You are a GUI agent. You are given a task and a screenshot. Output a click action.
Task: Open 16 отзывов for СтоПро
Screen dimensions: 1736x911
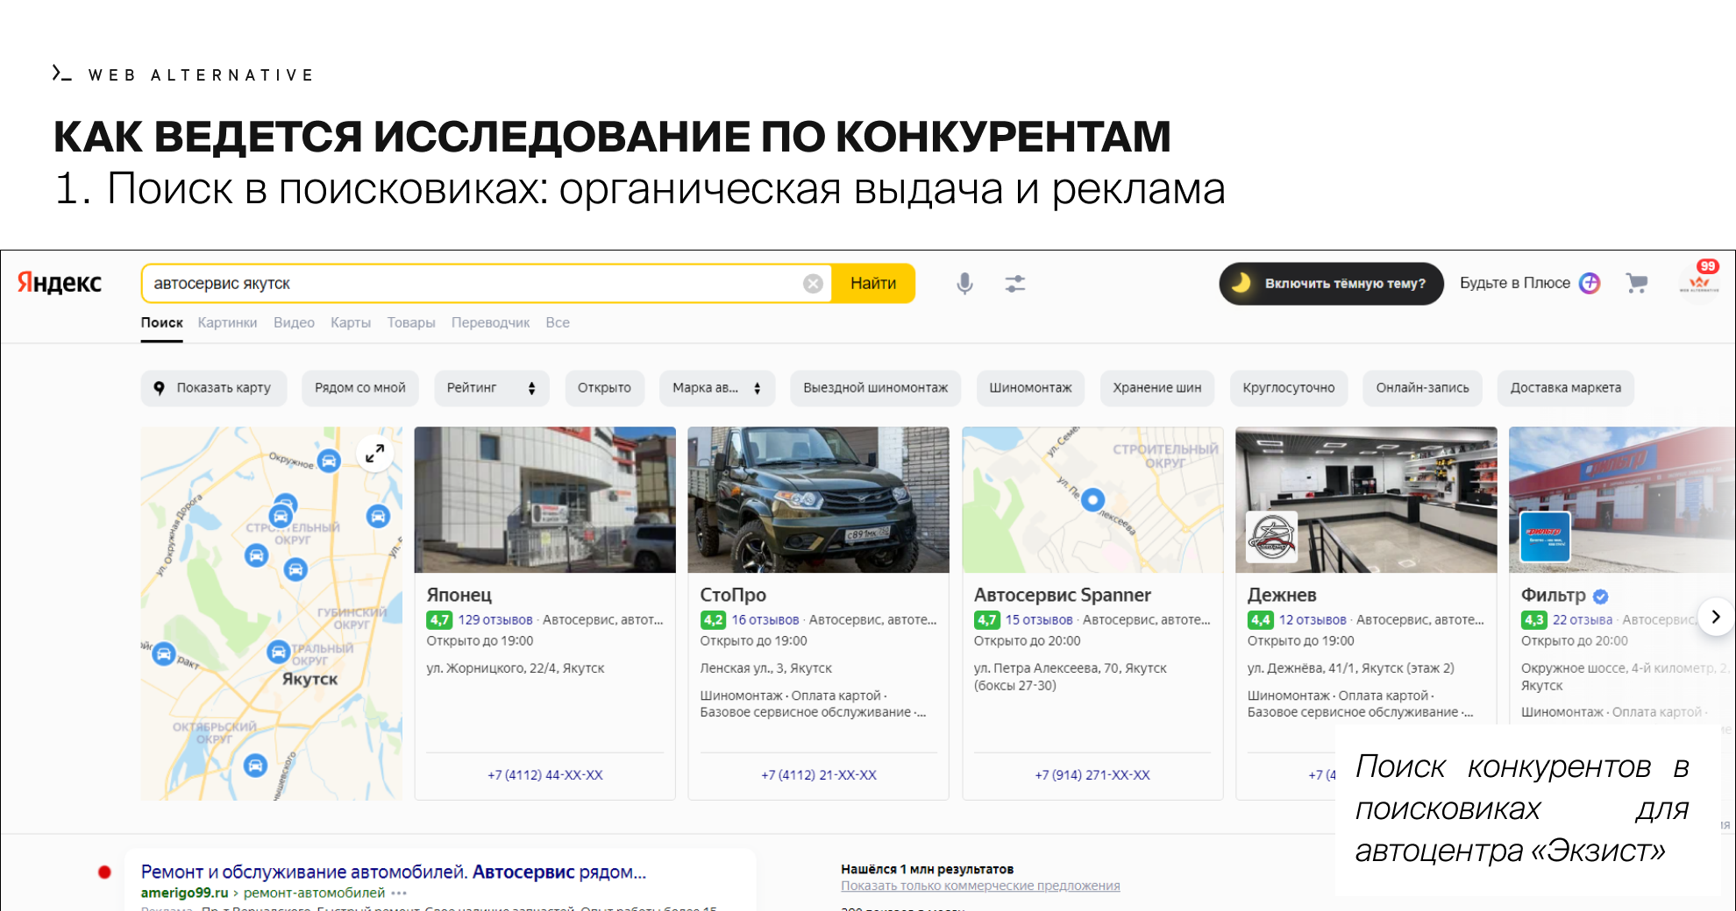pos(765,620)
